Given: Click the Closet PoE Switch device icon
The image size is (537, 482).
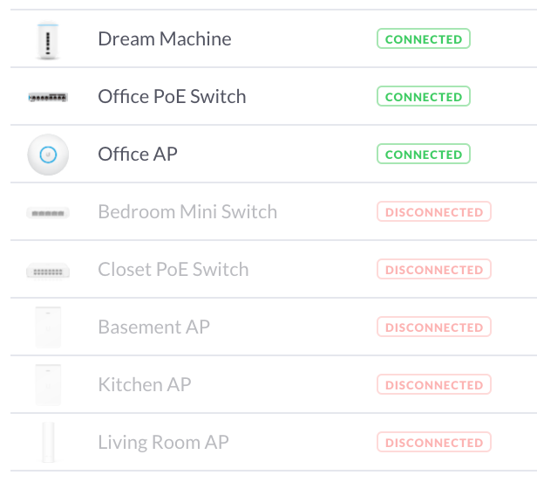Looking at the screenshot, I should click(x=48, y=271).
